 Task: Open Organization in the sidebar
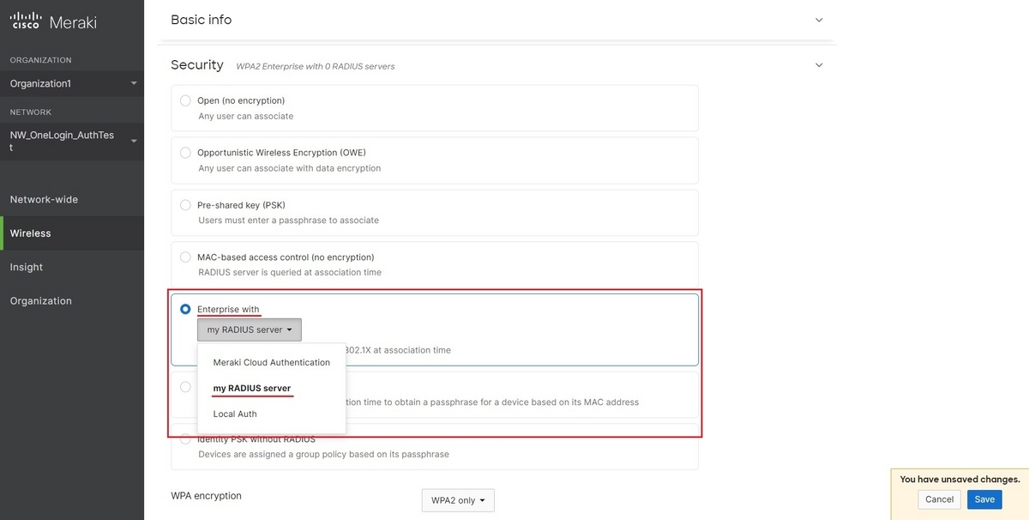click(41, 301)
